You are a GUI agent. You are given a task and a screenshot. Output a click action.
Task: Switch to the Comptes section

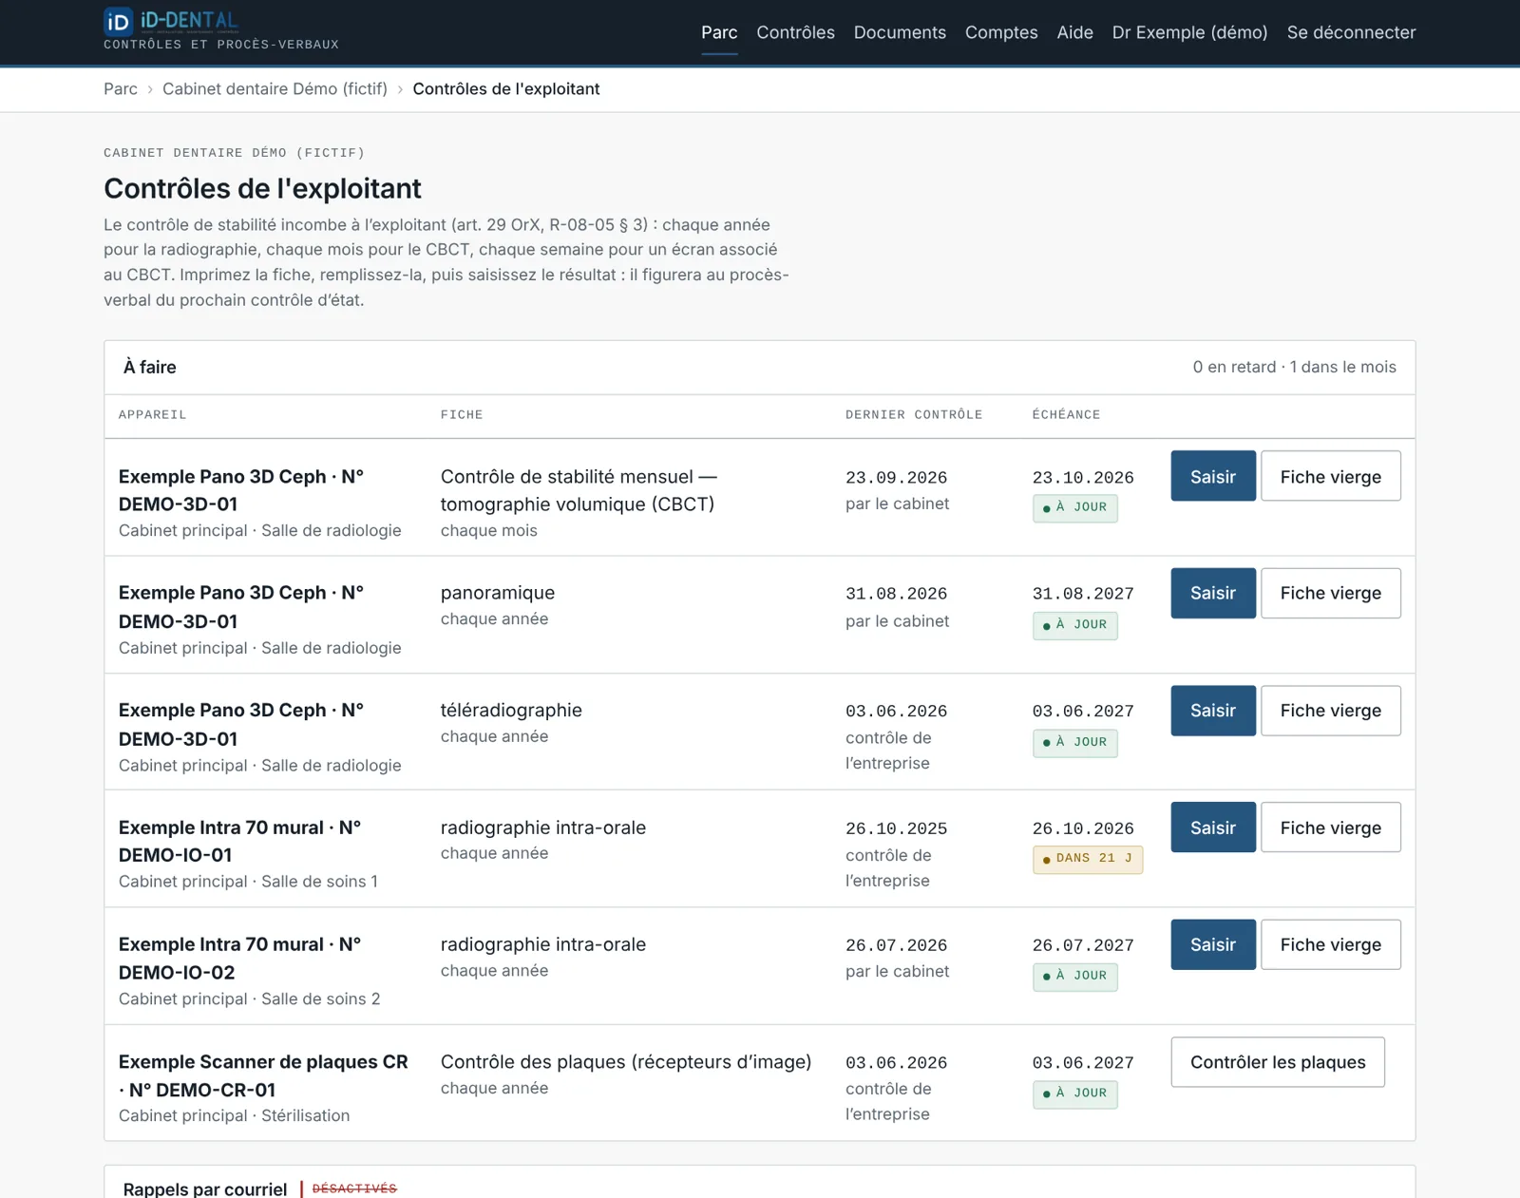pos(1001,32)
